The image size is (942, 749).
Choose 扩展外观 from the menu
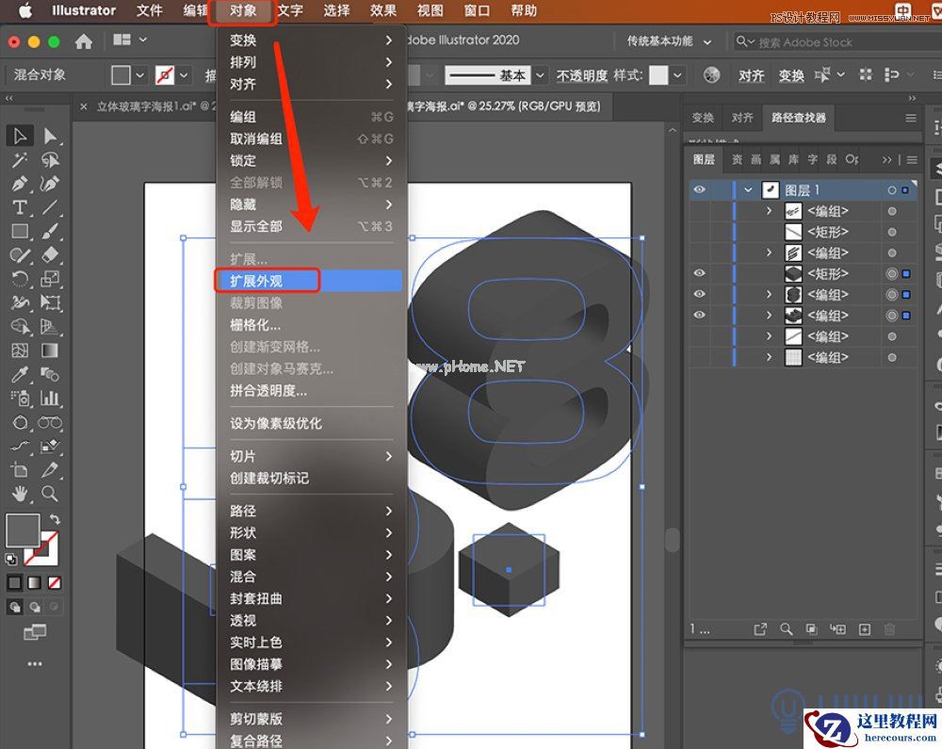click(x=256, y=281)
